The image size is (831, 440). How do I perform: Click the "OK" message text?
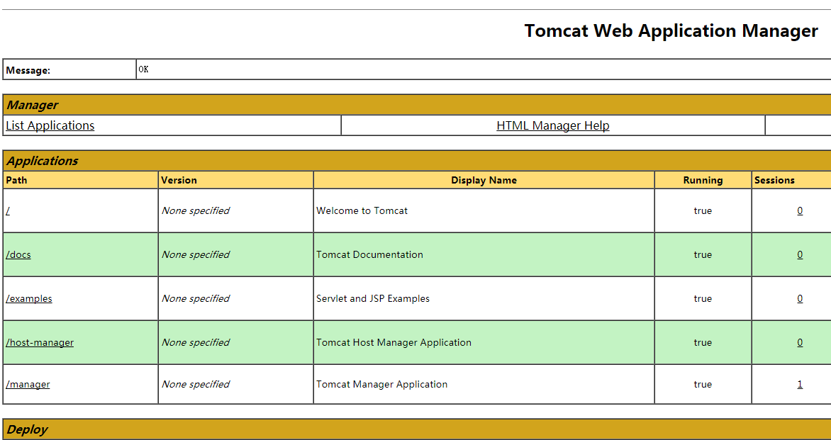tap(144, 69)
